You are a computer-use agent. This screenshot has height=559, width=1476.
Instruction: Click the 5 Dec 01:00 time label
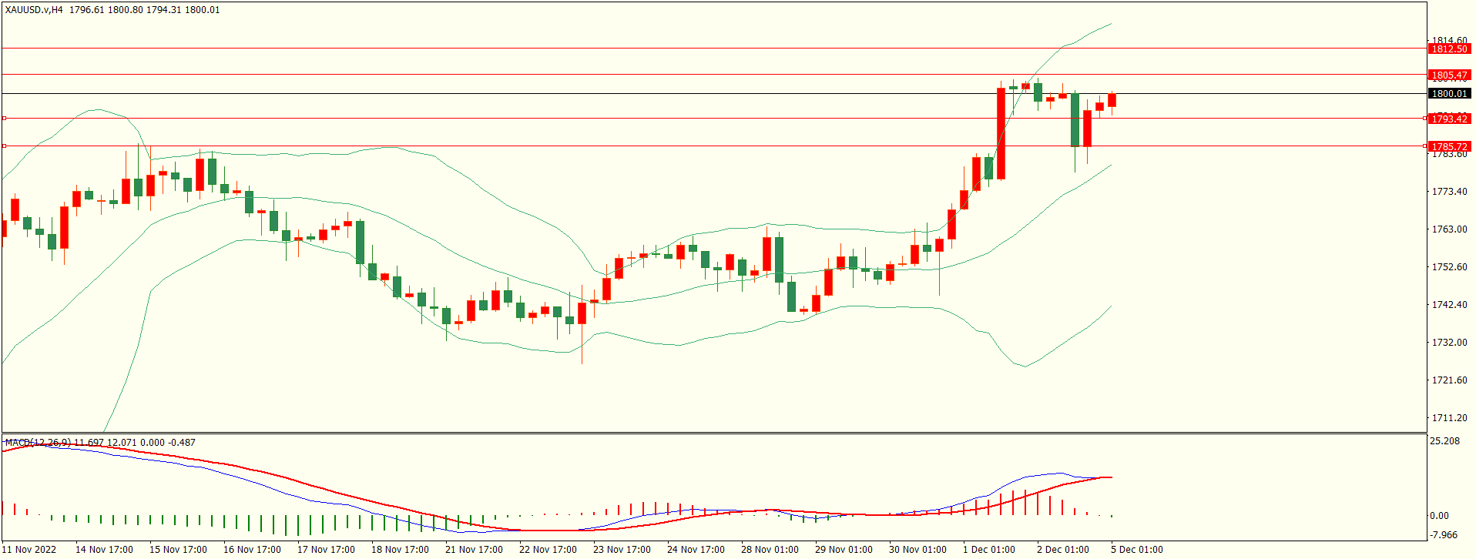coord(1137,550)
